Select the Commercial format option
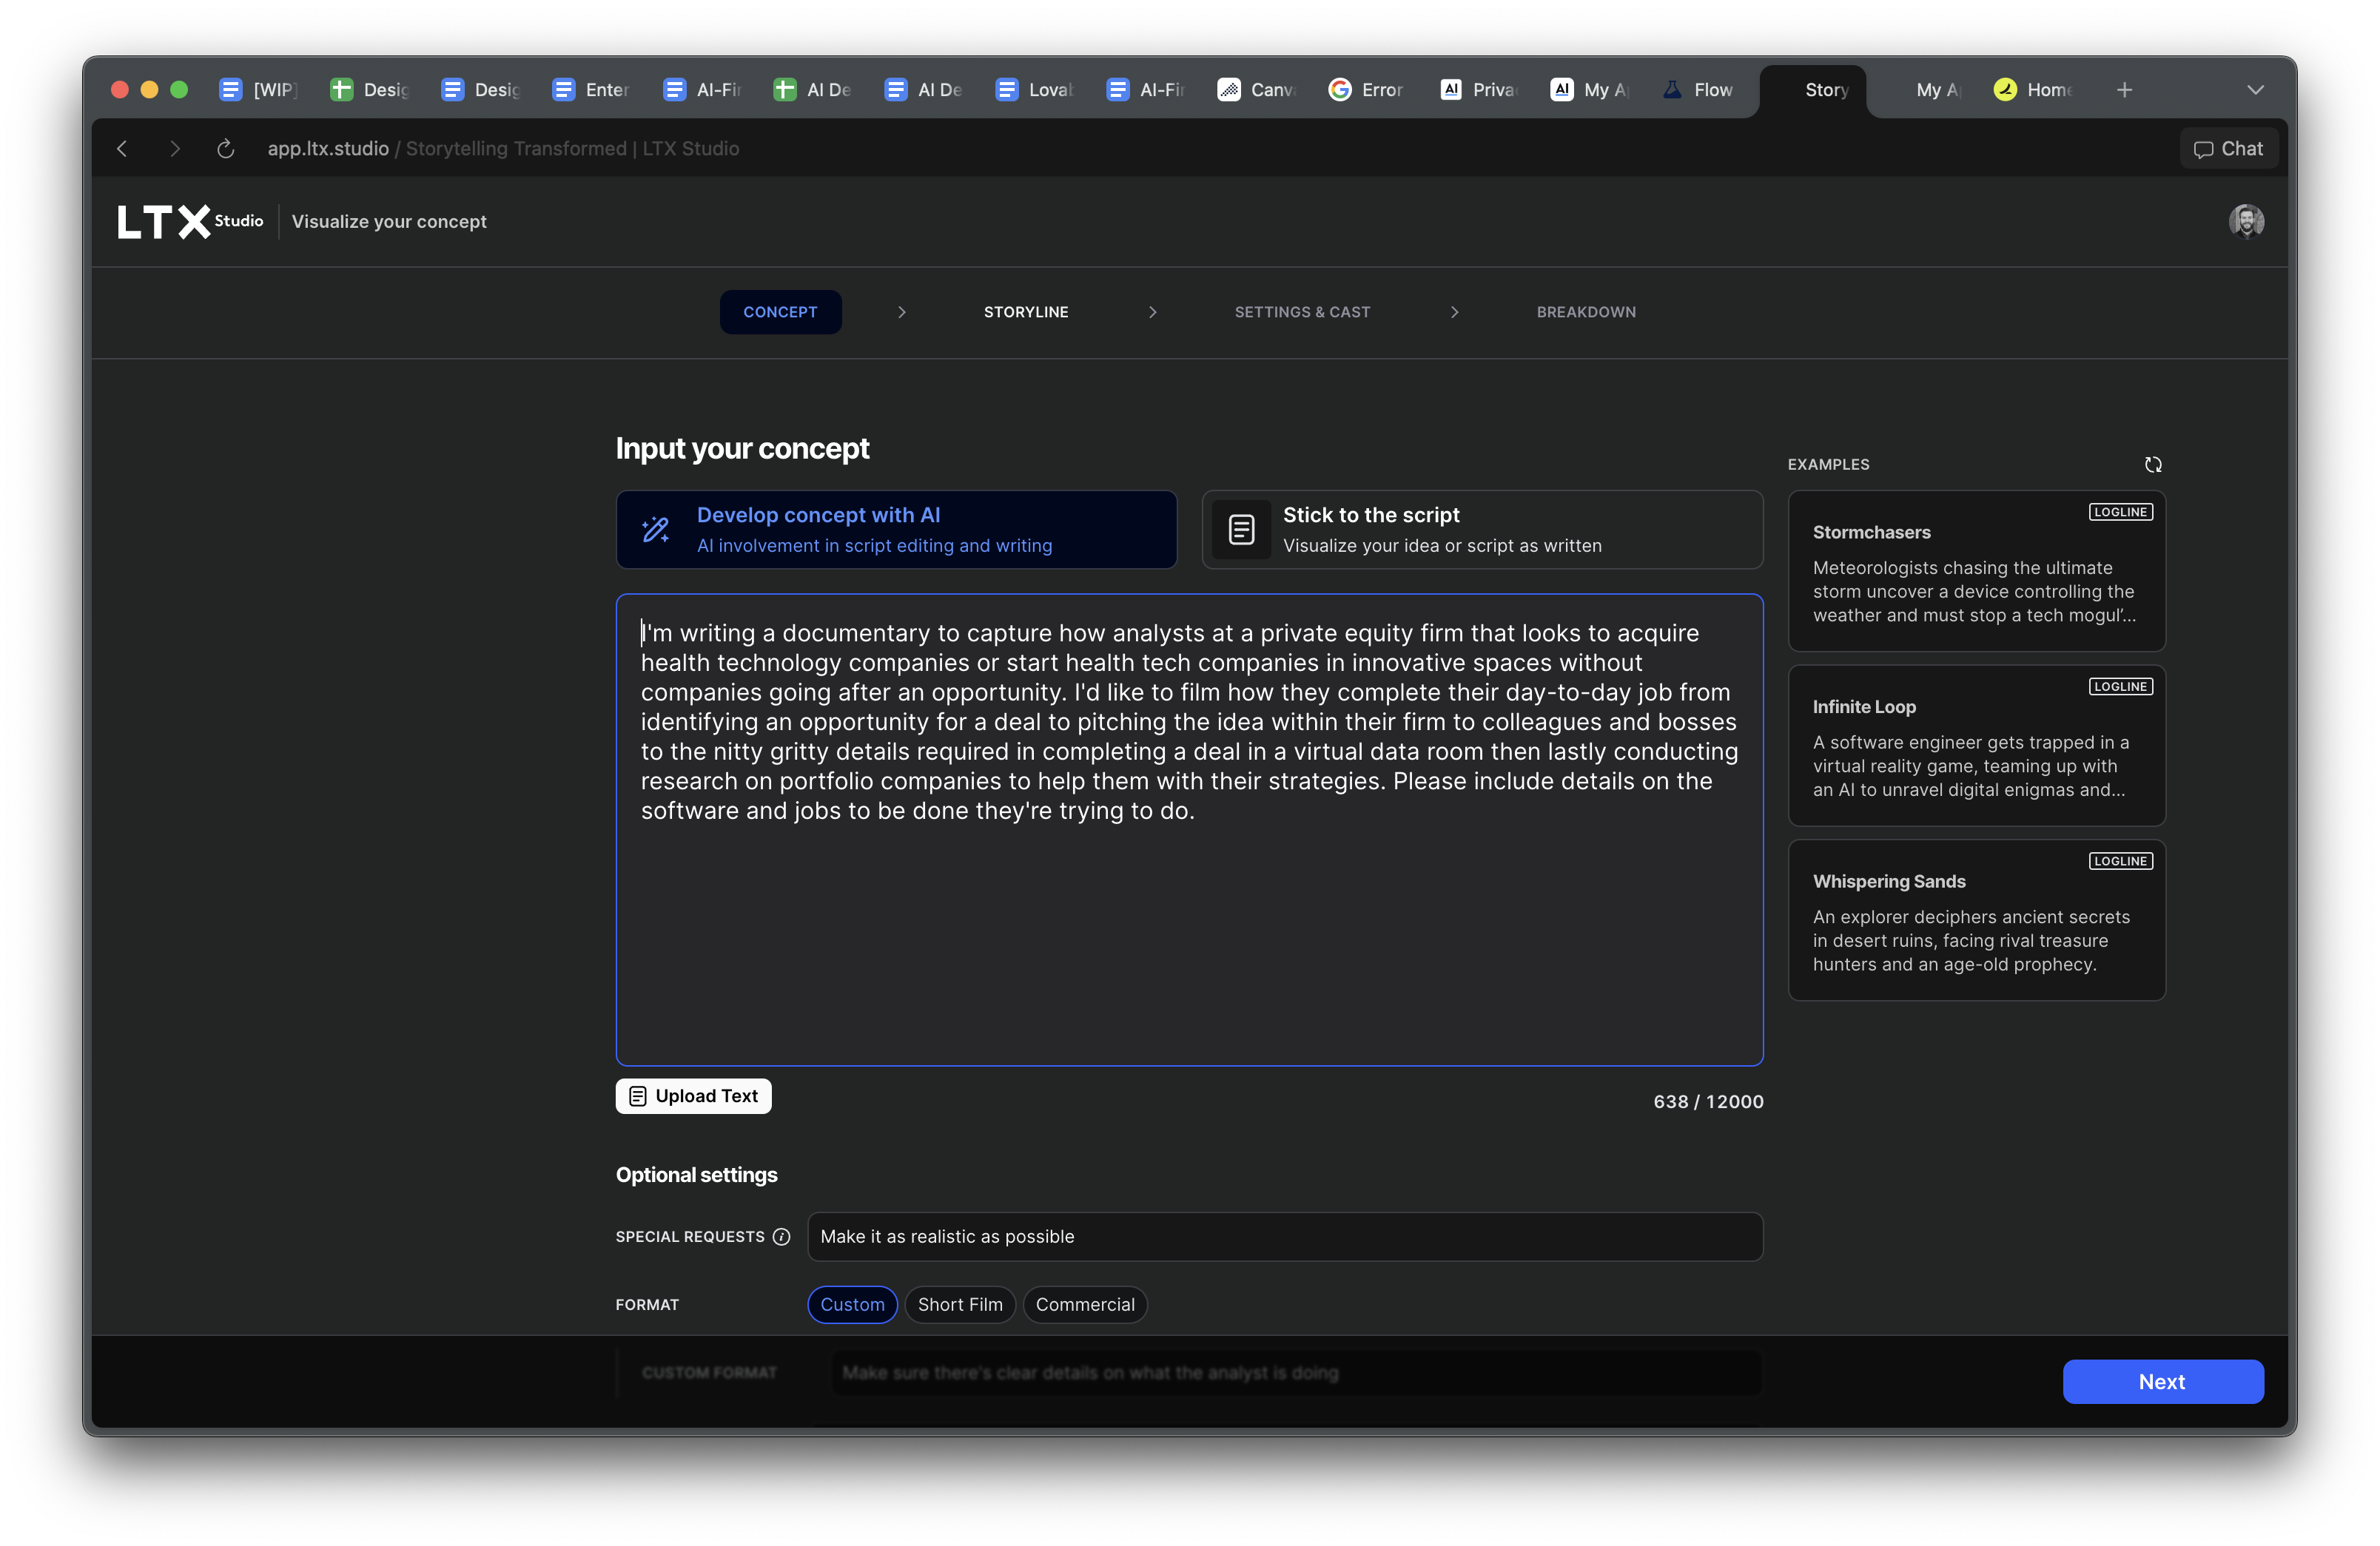Viewport: 2380px width, 1546px height. 1084,1304
